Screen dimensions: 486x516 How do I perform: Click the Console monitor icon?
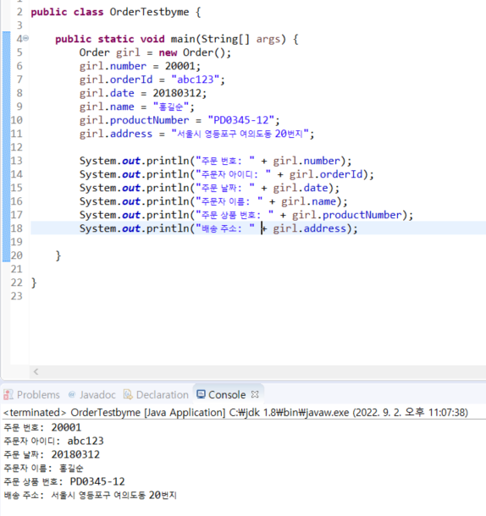[x=201, y=394]
